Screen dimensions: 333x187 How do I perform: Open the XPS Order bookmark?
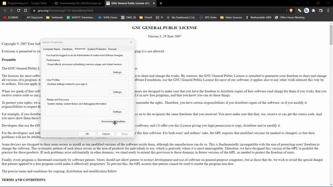click(208, 18)
